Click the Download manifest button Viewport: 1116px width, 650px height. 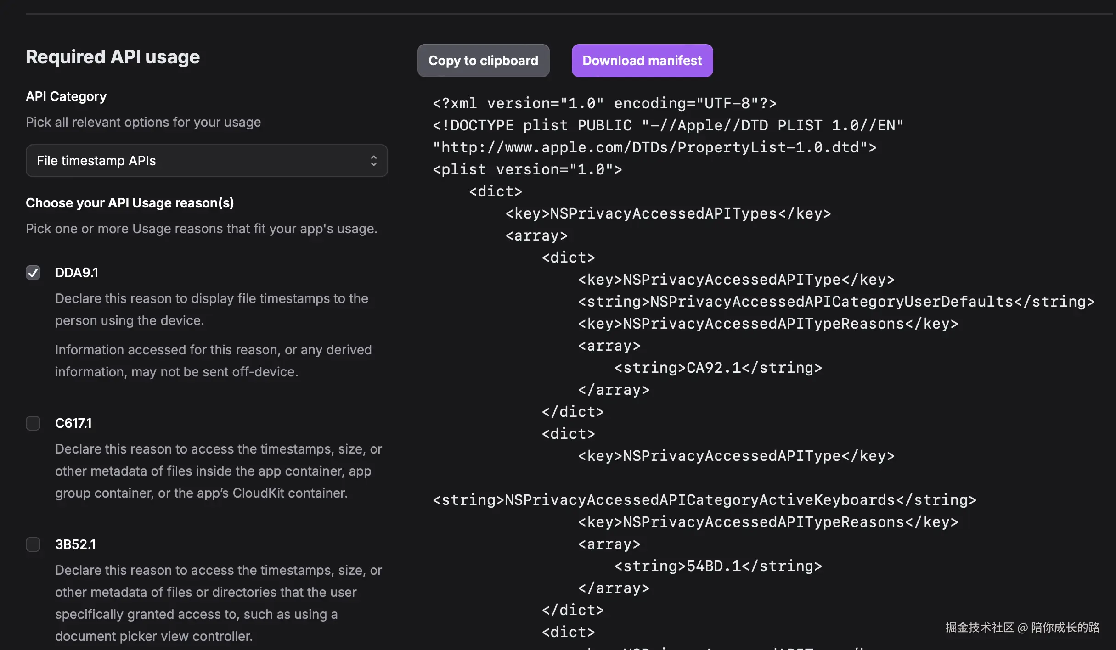click(642, 61)
